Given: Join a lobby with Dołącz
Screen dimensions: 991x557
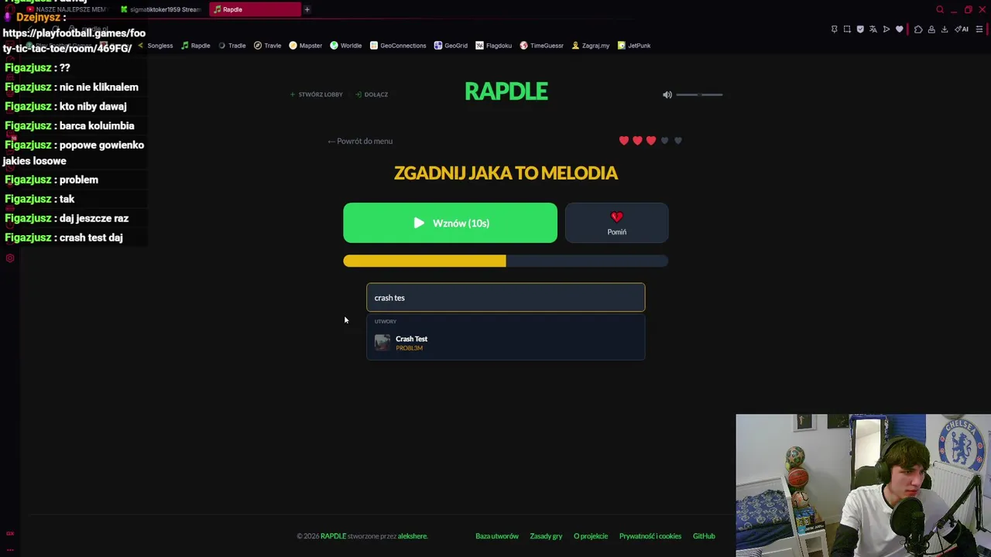Looking at the screenshot, I should pyautogui.click(x=372, y=94).
